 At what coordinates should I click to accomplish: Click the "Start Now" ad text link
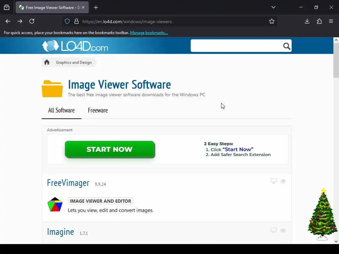point(238,149)
